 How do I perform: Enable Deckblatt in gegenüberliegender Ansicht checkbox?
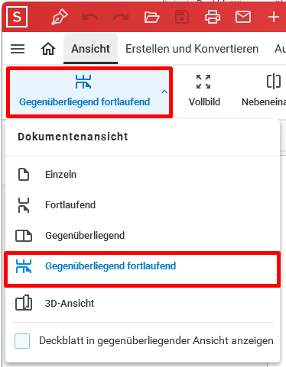pyautogui.click(x=22, y=341)
